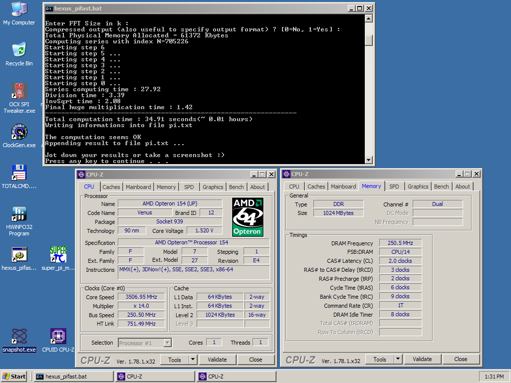Click the console vertical scrollbar thumb
This screenshot has width=511, height=383.
[369, 40]
